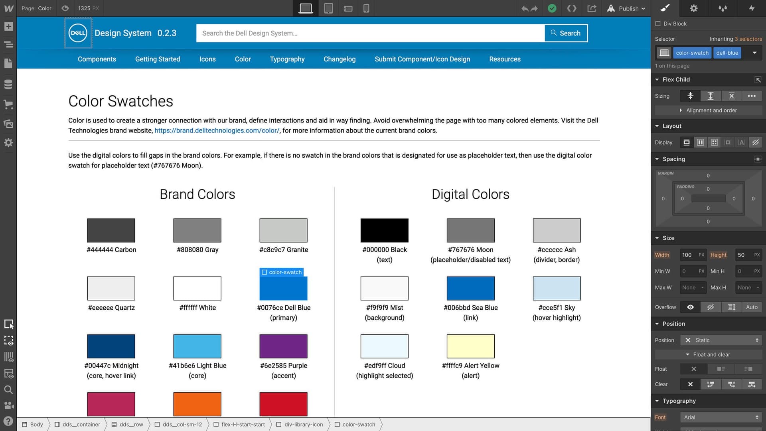
Task: Open the Typography nav item
Action: click(x=287, y=59)
